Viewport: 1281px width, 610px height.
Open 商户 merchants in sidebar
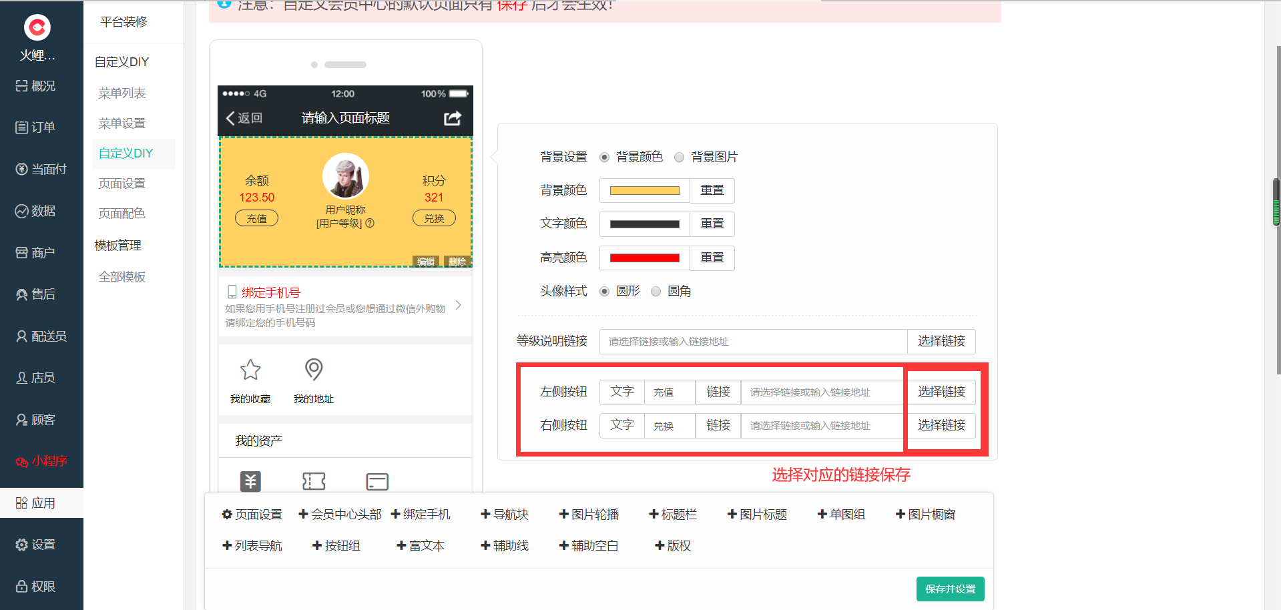coord(36,253)
